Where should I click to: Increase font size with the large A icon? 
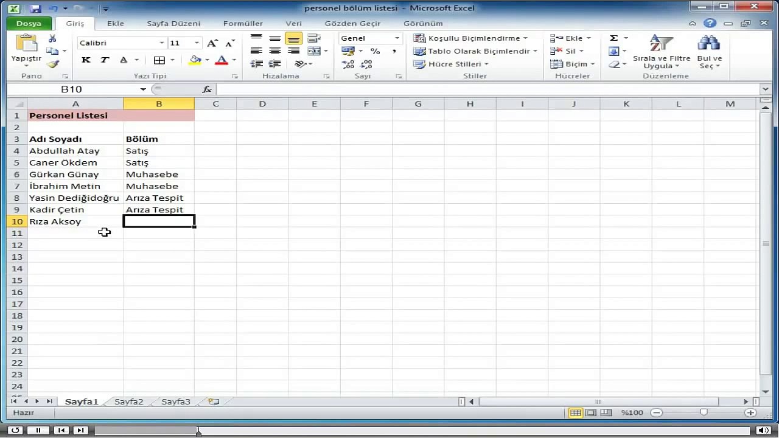(212, 43)
